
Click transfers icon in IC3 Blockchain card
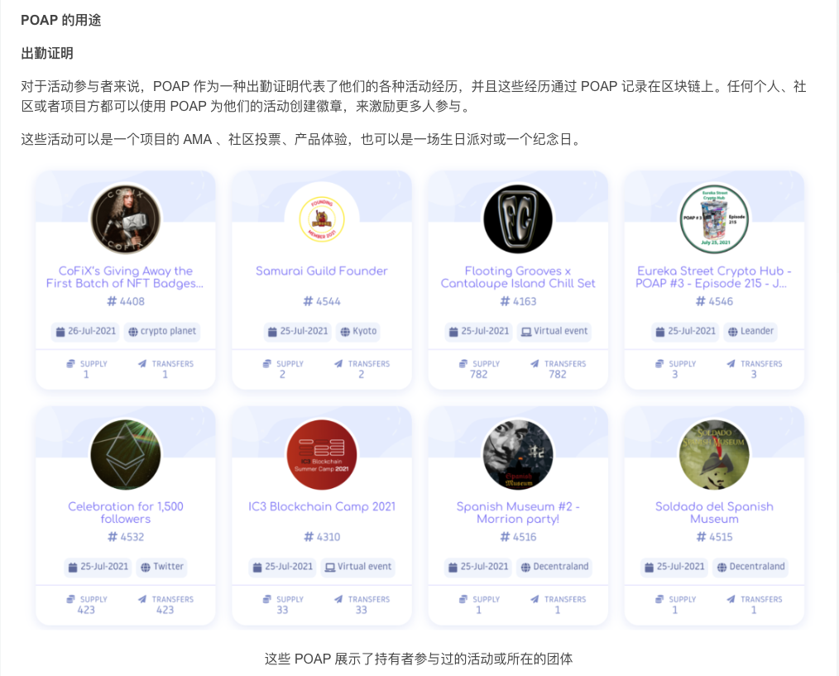(338, 600)
